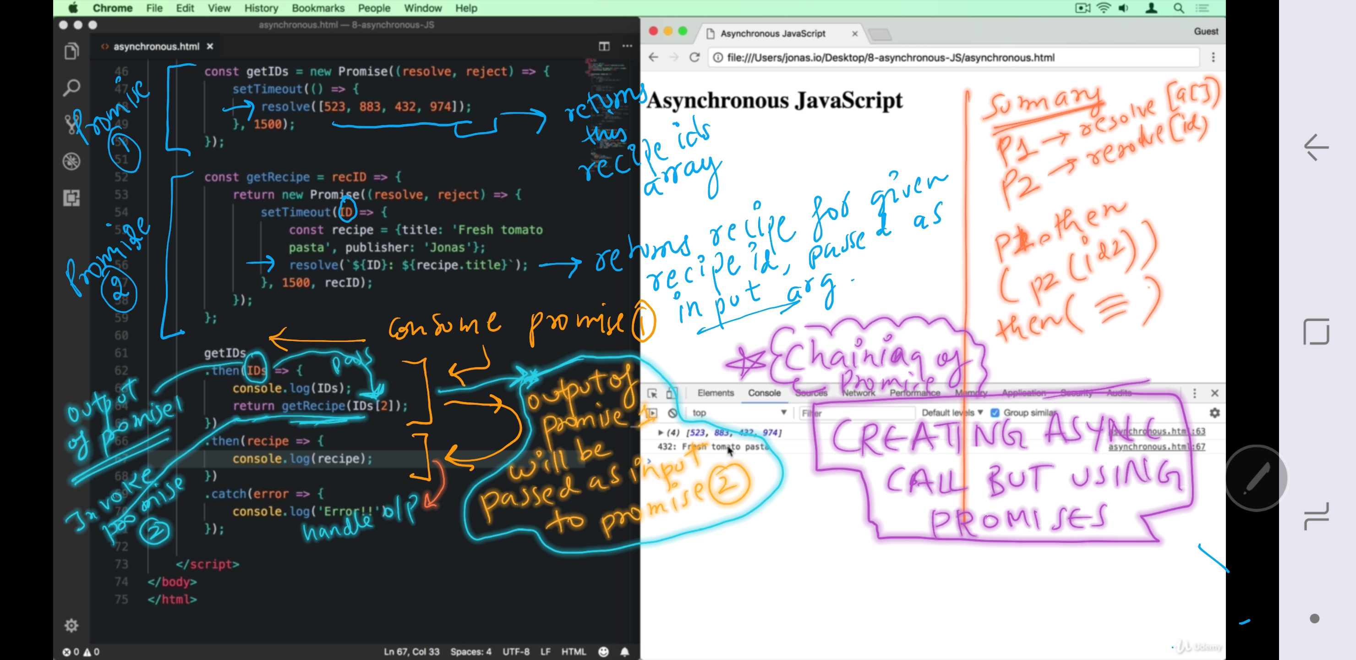Click the Spotlight search icon in menu bar
1356x660 pixels.
pos(1179,8)
